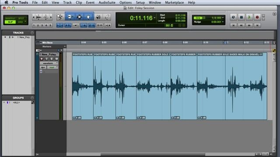
Task: Select the Pencil tool
Action: 107,17
